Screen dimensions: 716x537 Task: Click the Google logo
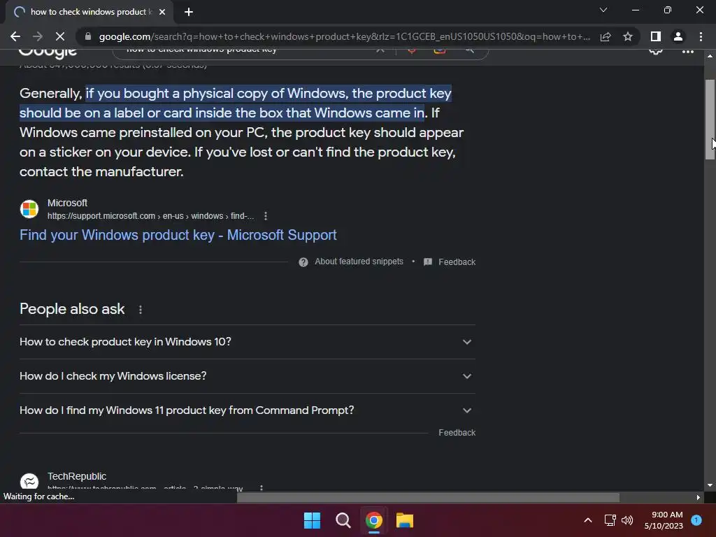click(x=48, y=54)
